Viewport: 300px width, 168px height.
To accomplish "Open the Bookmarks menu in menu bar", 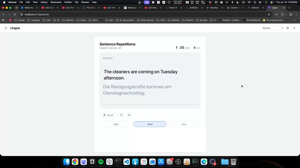I will 56,2.
